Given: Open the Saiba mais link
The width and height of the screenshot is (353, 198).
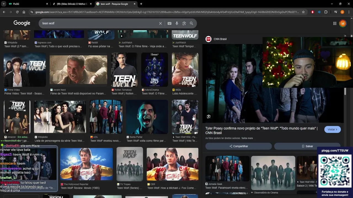Looking at the screenshot, I should point(247,138).
